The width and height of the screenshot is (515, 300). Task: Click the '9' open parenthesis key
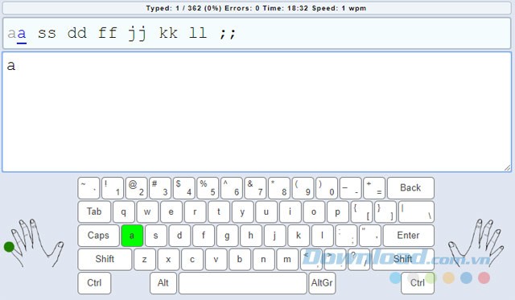point(303,188)
